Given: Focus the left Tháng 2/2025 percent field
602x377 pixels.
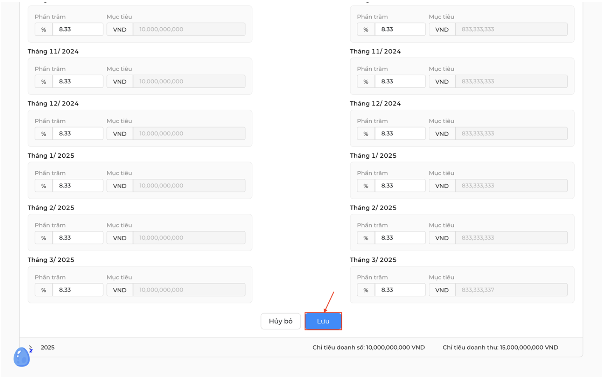Looking at the screenshot, I should pyautogui.click(x=78, y=238).
